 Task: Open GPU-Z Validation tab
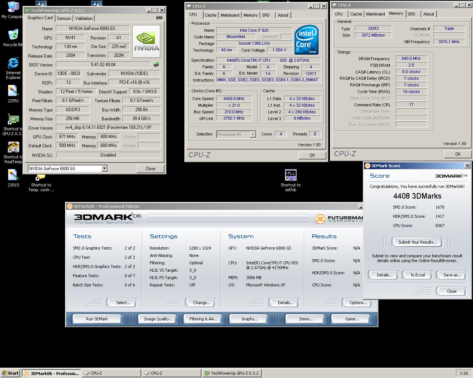point(84,18)
